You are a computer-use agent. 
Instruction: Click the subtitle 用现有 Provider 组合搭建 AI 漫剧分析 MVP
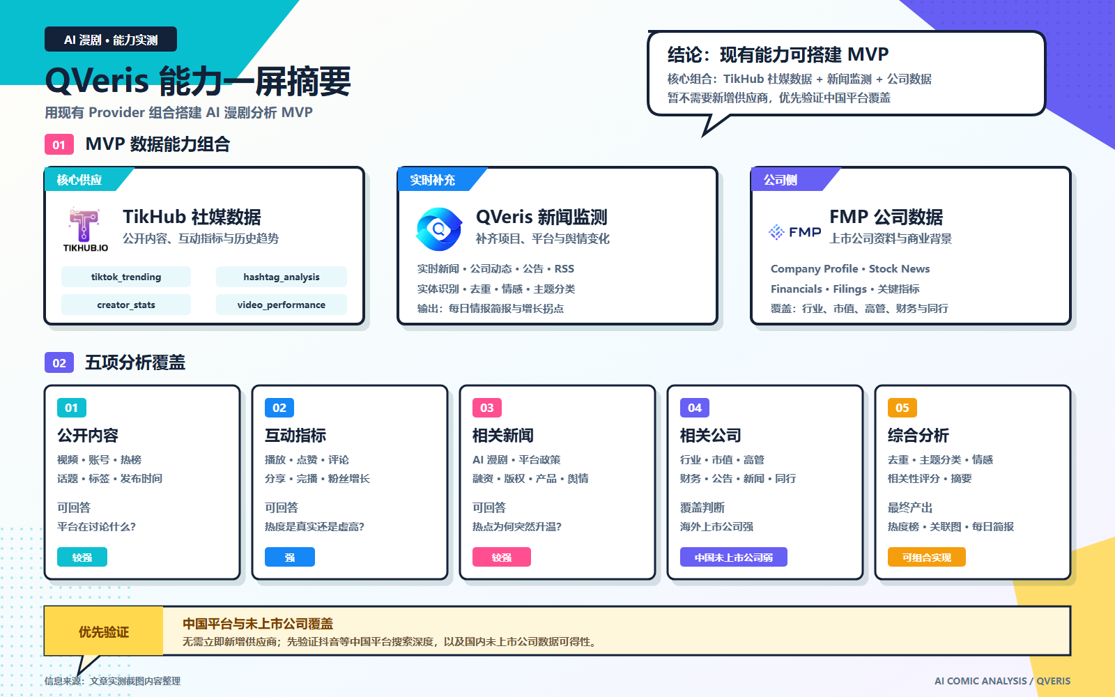[x=178, y=112]
